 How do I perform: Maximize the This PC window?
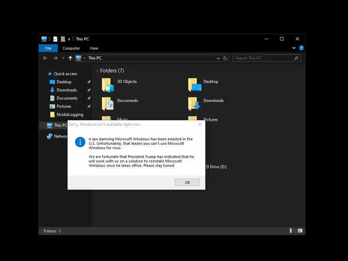(x=282, y=39)
